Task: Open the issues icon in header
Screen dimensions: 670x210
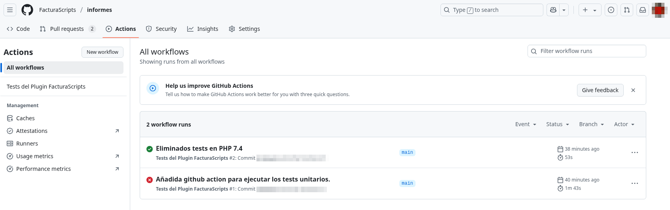Action: [x=611, y=10]
